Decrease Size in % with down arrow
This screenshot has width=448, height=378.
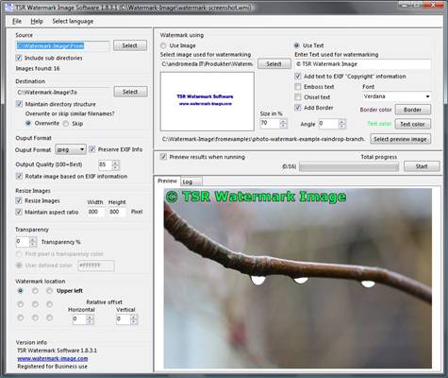(x=283, y=126)
